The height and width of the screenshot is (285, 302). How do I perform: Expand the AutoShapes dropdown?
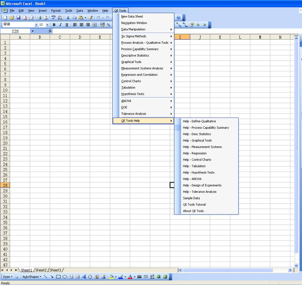click(32, 277)
